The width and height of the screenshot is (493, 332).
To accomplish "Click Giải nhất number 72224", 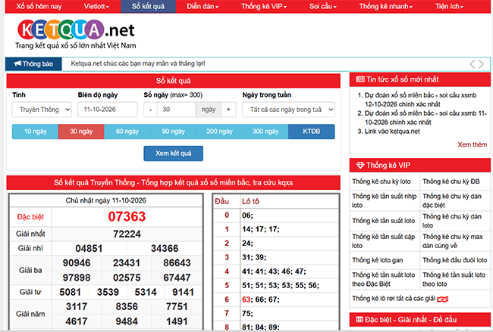I will [127, 234].
